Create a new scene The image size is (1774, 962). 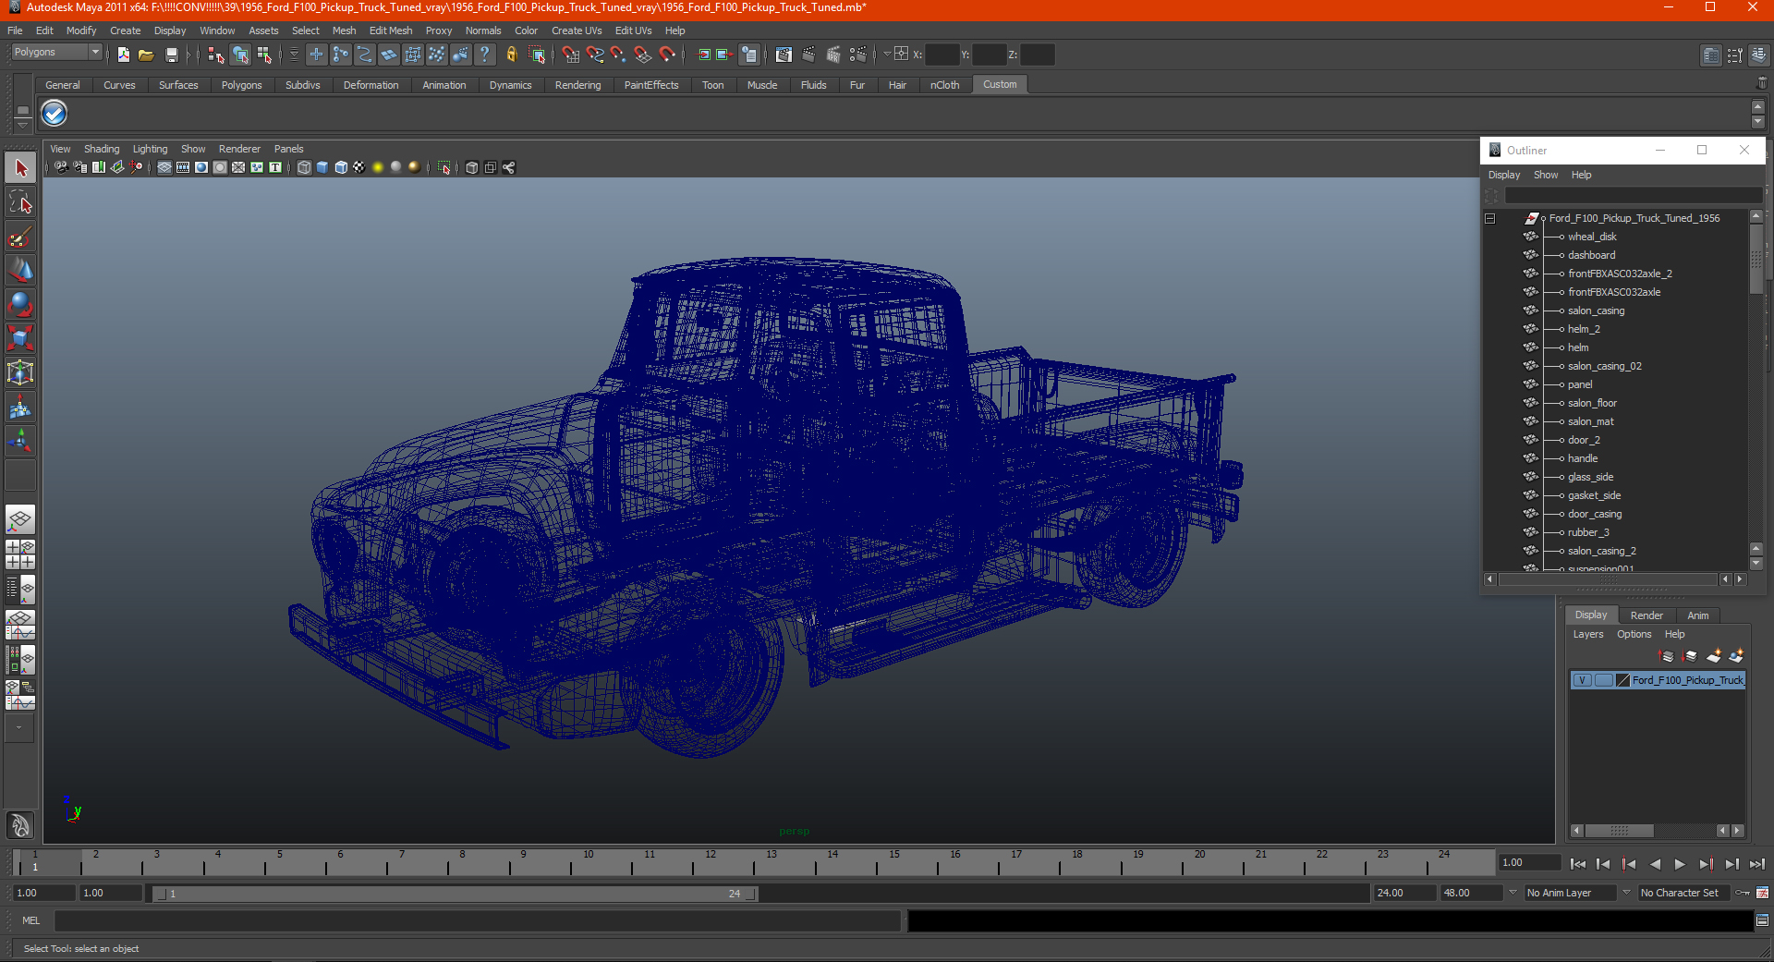[124, 55]
